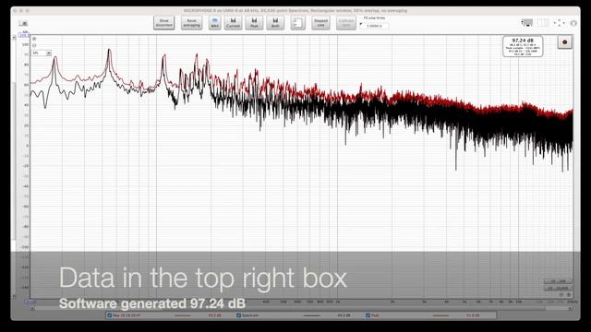Open the FS sine Vrms value field
The height and width of the screenshot is (332, 591).
pos(374,26)
